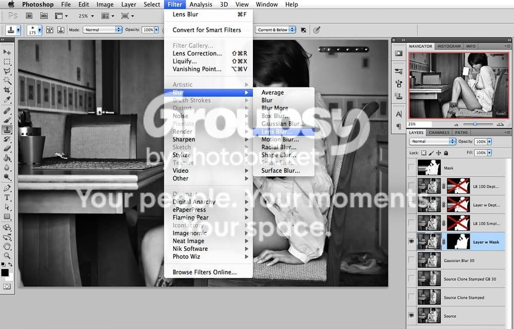
Task: Show the Gaussian Blur 30 layer
Action: pyautogui.click(x=411, y=260)
